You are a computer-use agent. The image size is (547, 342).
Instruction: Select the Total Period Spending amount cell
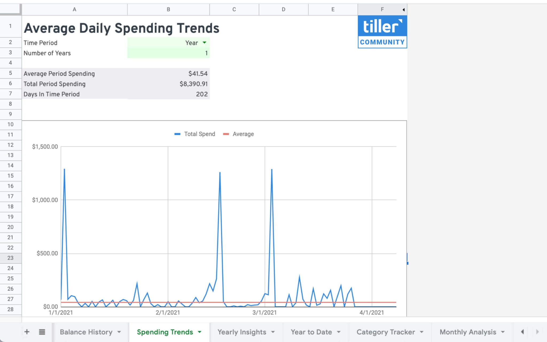click(x=169, y=84)
